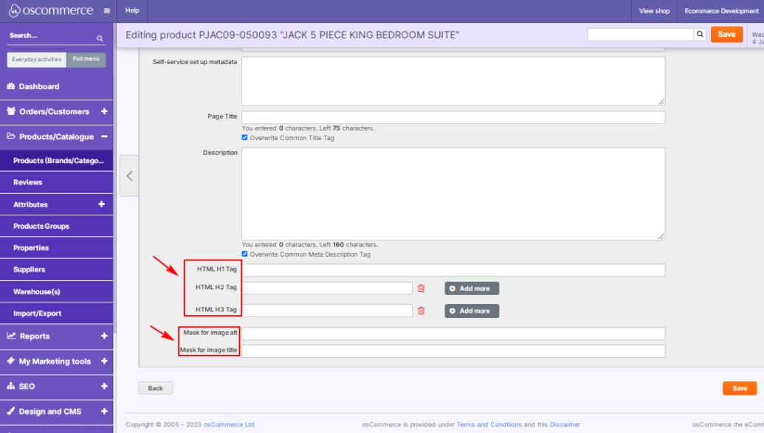Focus the Mask for image title field
Image resolution: width=764 pixels, height=433 pixels.
pos(453,351)
